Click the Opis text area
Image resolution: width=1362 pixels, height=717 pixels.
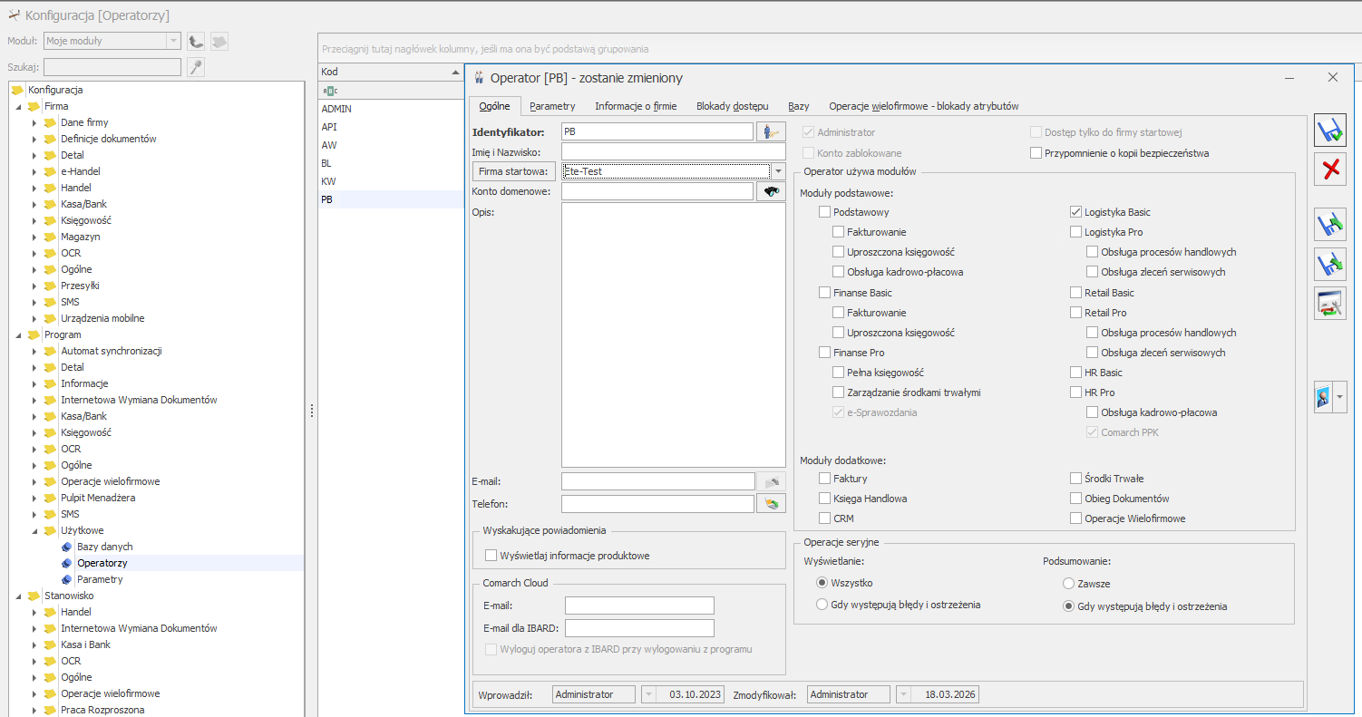coord(674,334)
